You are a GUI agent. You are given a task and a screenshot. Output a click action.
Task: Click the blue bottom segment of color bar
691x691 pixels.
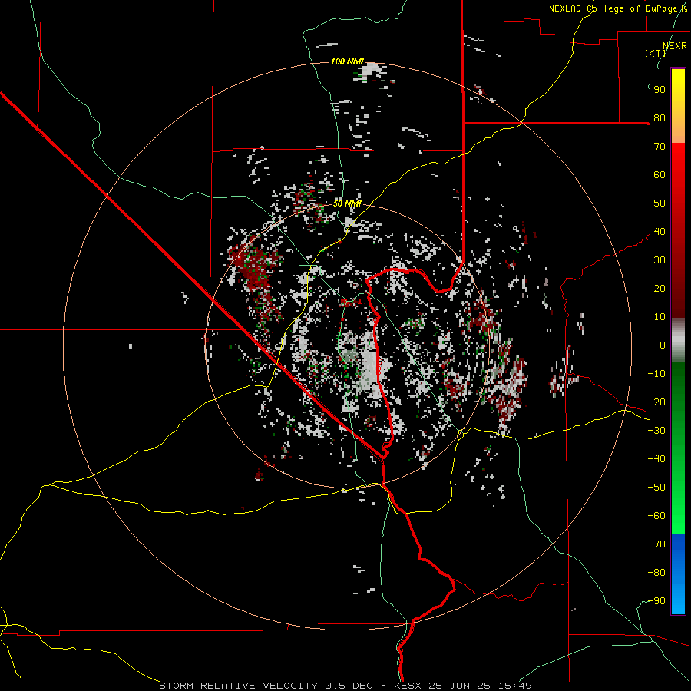click(x=678, y=574)
